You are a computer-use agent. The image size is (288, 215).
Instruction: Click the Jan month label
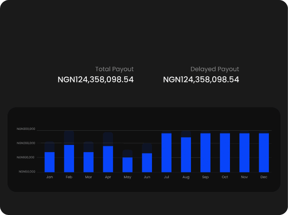click(50, 177)
